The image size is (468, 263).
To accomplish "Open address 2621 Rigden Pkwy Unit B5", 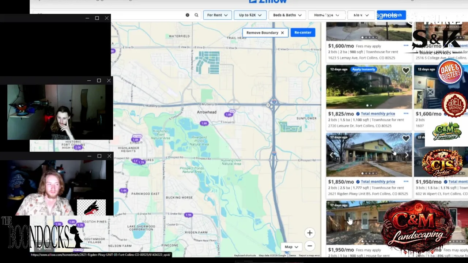I will pos(368,194).
